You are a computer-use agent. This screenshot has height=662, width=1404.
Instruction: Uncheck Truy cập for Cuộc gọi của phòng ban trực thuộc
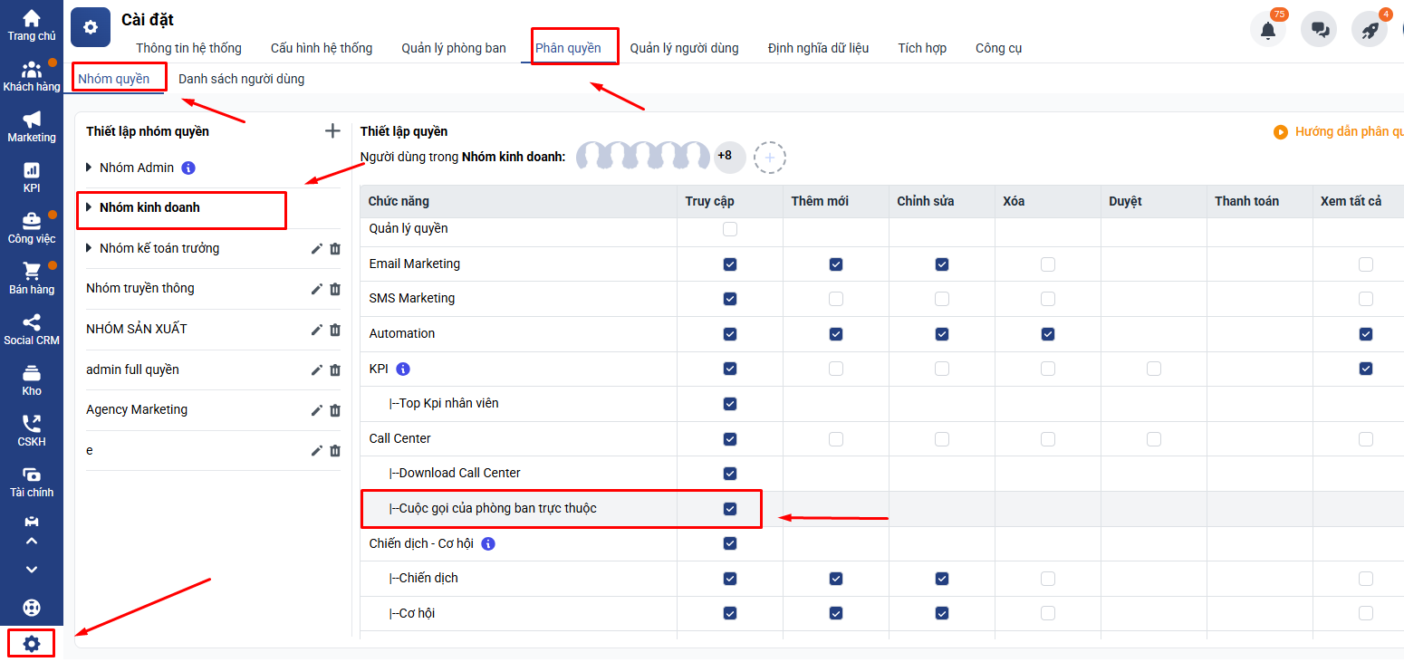(x=730, y=509)
